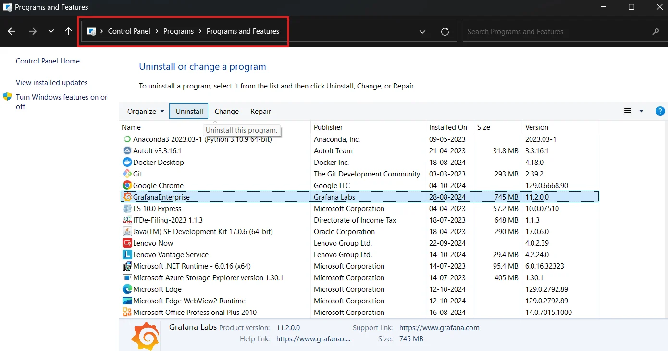Open View installed updates link

[51, 83]
